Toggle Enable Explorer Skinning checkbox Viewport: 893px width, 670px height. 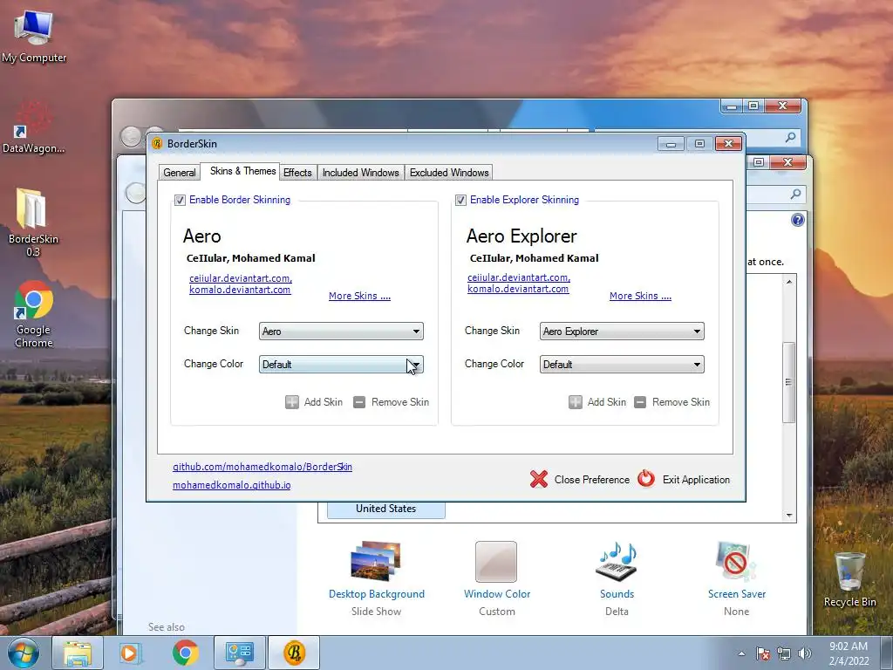460,200
